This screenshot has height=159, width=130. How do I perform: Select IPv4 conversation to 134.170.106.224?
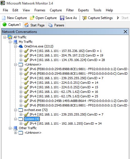tap(67, 60)
